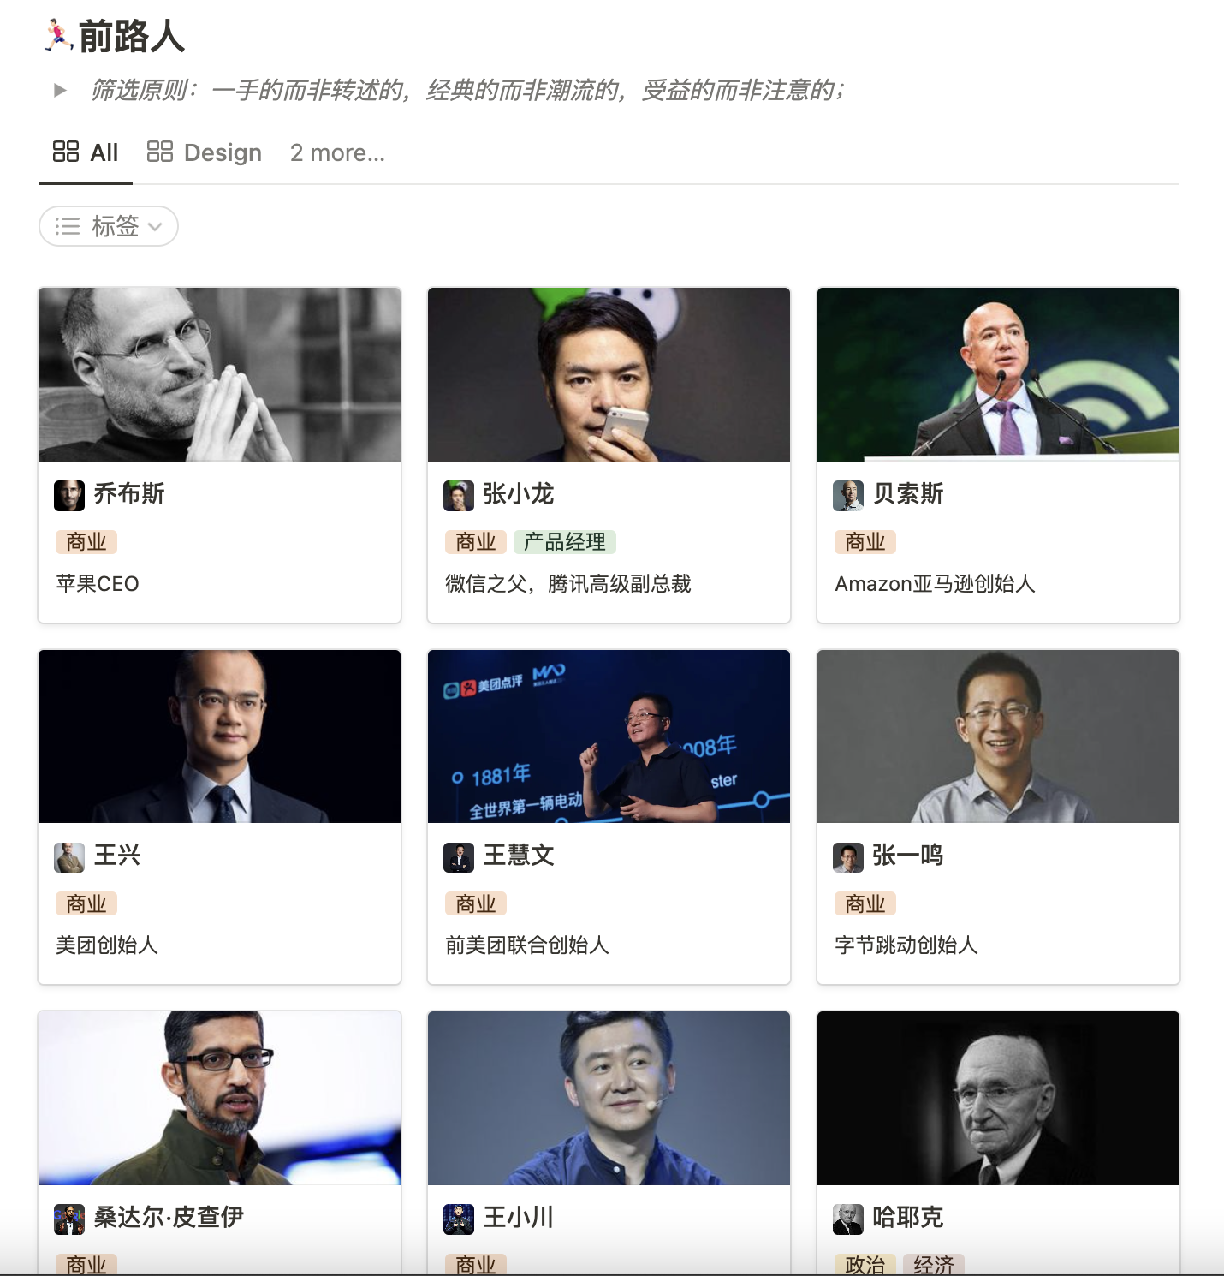Image resolution: width=1224 pixels, height=1276 pixels.
Task: Open the 王小川 card title
Action: coord(519,1217)
